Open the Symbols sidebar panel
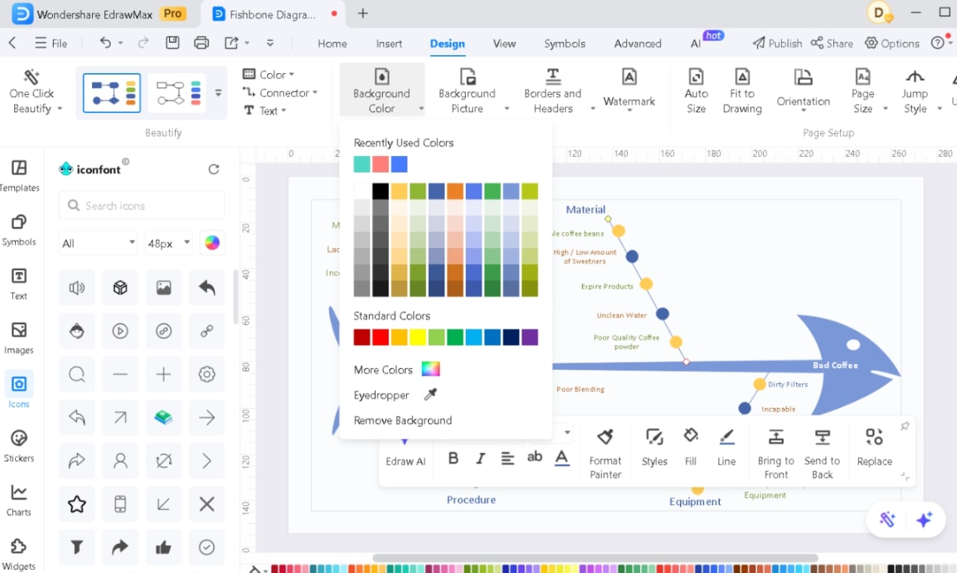The image size is (957, 573). tap(20, 230)
